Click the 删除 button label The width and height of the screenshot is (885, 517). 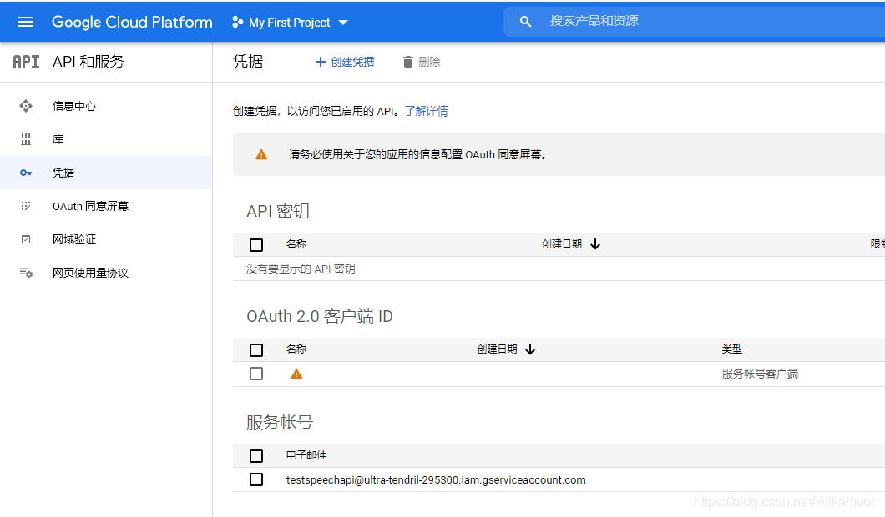click(x=429, y=62)
